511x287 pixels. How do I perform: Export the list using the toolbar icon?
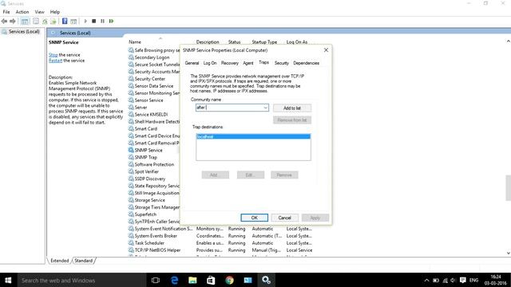point(53,22)
